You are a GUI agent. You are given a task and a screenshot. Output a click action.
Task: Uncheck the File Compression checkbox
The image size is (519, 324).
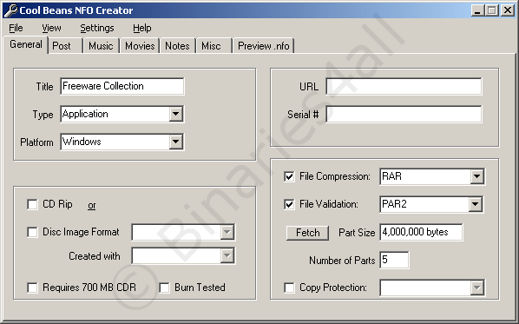(x=289, y=176)
